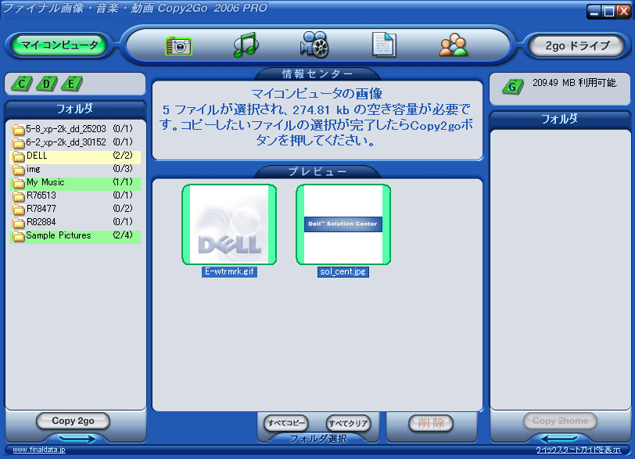The height and width of the screenshot is (459, 635).
Task: Open drive E icon
Action: click(71, 84)
